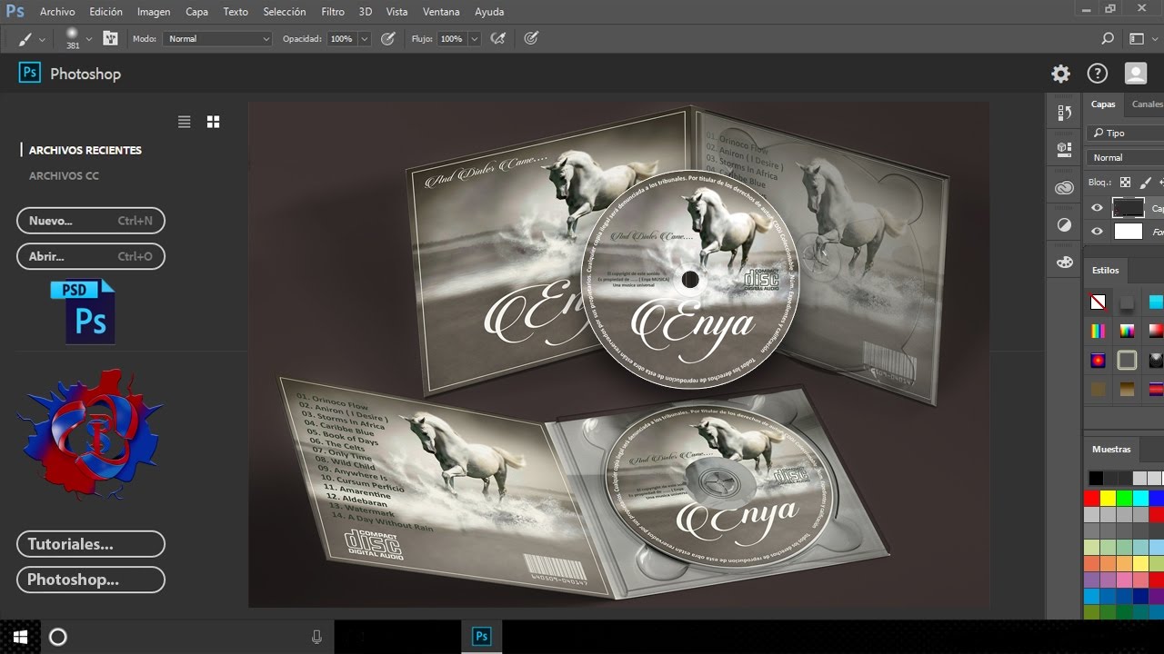Image resolution: width=1164 pixels, height=654 pixels.
Task: Apply the rainbow stripes style preset
Action: coord(1099,332)
